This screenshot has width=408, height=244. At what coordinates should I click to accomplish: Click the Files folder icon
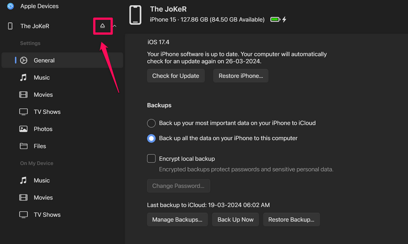[23, 146]
